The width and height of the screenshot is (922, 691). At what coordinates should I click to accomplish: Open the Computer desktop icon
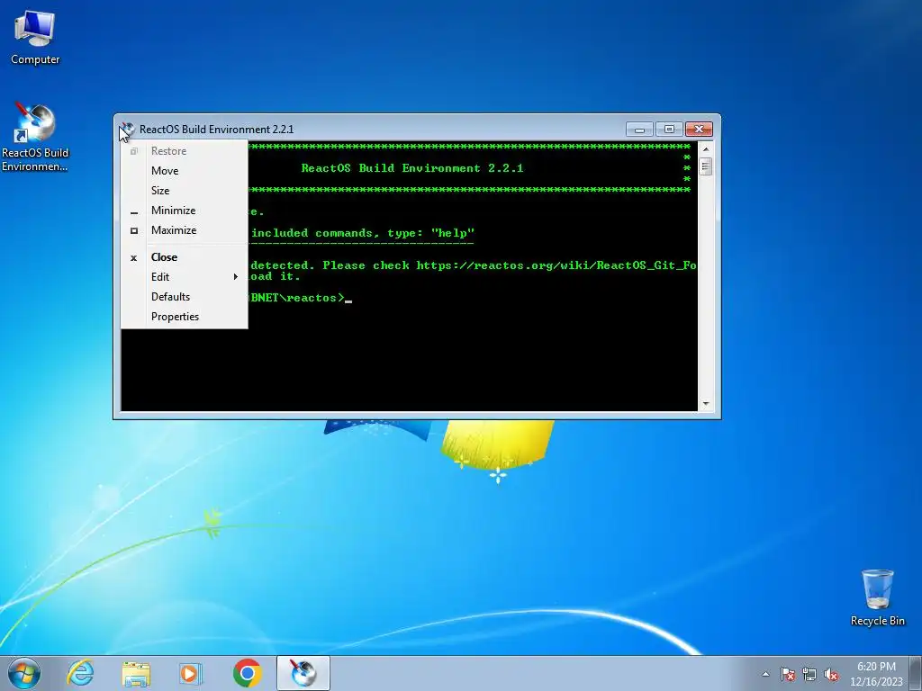[35, 37]
